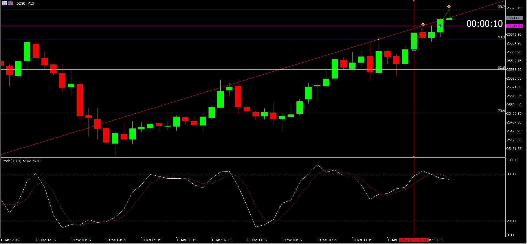The image size is (527, 244).
Task: Click the 00:00:10 countdown timer
Action: [x=485, y=24]
